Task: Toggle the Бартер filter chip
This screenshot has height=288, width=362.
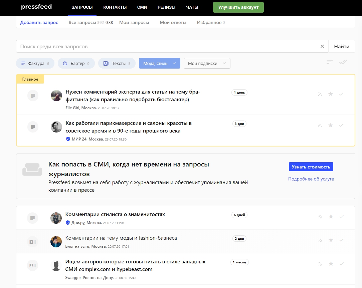Action: point(76,63)
